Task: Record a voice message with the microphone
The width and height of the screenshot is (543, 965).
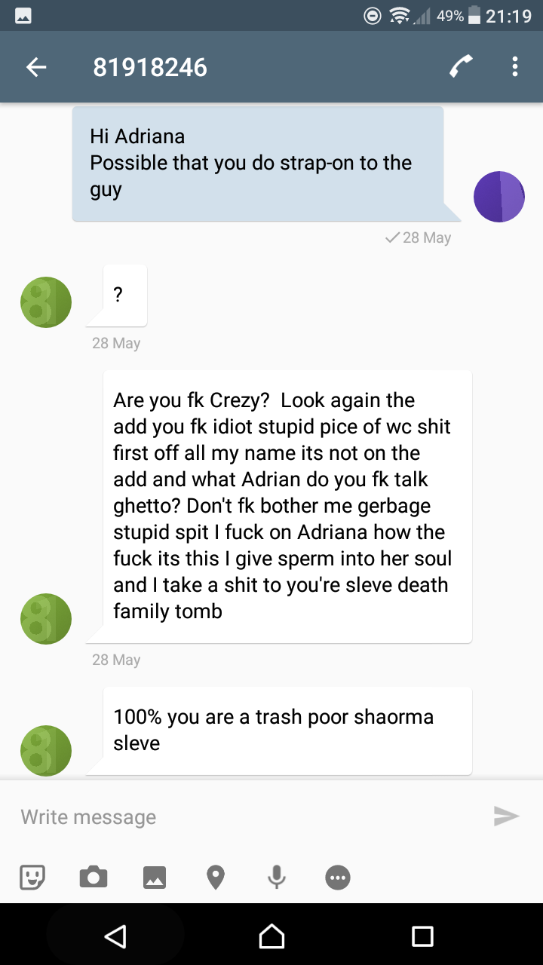Action: click(277, 877)
